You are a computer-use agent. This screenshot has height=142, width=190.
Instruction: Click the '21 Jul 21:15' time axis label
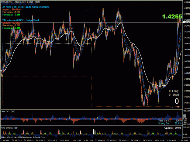point(41,140)
